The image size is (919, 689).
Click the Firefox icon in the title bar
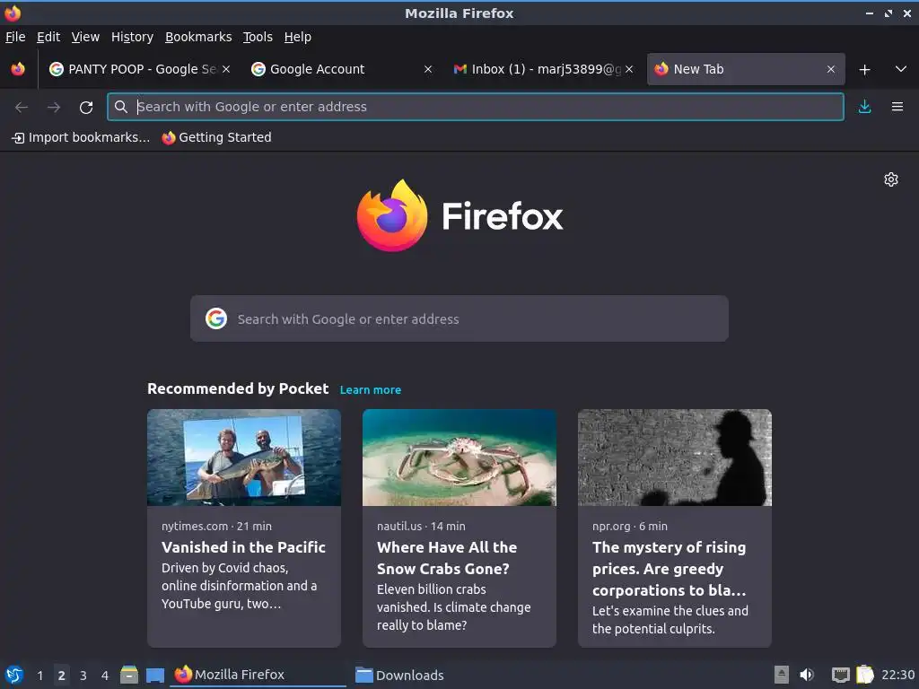(x=13, y=13)
